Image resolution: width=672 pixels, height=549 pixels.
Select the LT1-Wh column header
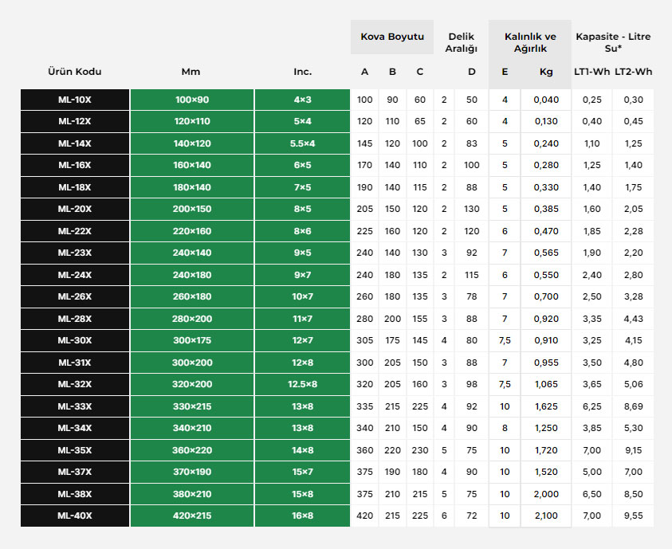coord(591,72)
